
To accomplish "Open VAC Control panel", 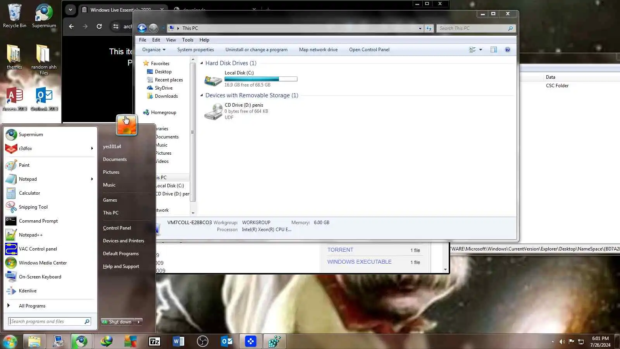I will 50,249.
